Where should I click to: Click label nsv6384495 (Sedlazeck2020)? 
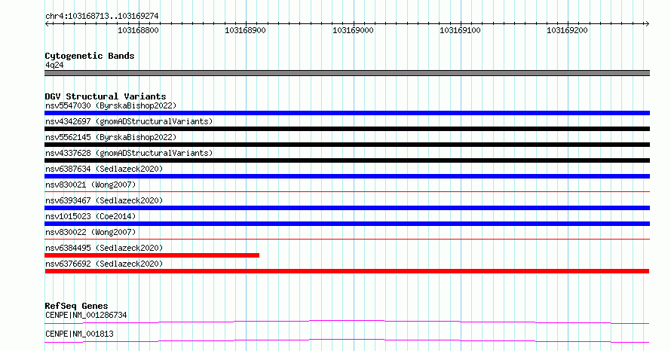coord(104,248)
